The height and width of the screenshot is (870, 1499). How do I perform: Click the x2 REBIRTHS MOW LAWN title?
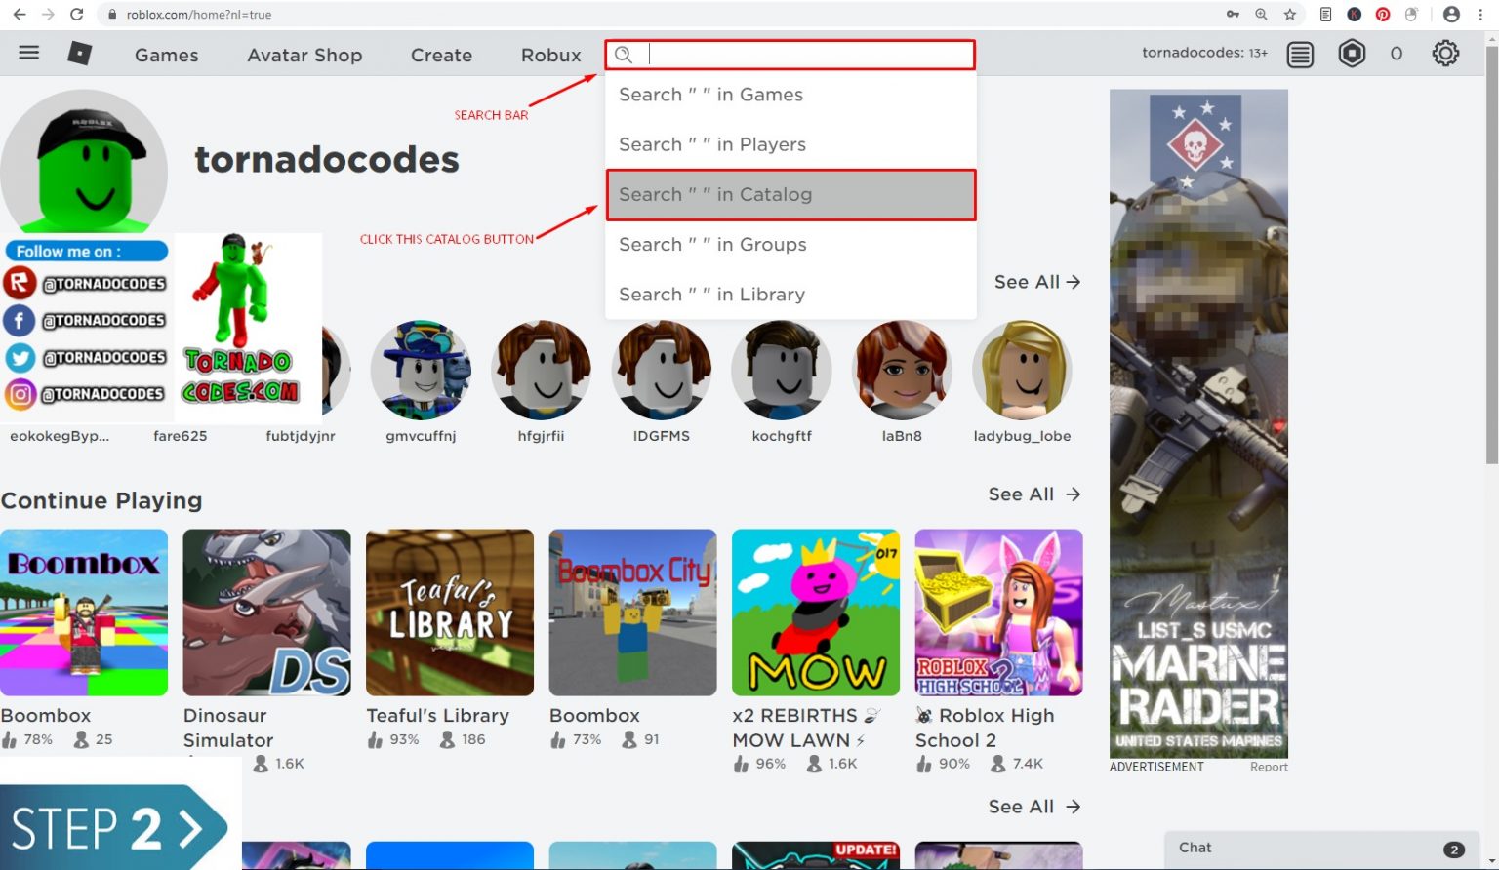[x=806, y=728]
